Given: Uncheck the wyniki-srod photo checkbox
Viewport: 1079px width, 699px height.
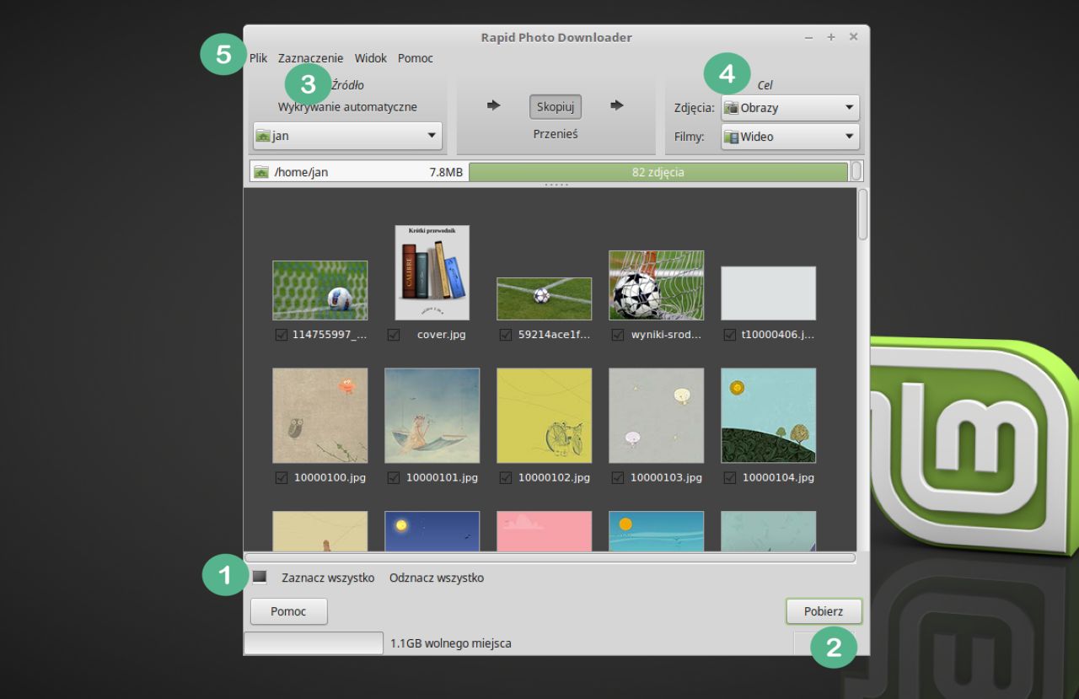Looking at the screenshot, I should click(618, 335).
